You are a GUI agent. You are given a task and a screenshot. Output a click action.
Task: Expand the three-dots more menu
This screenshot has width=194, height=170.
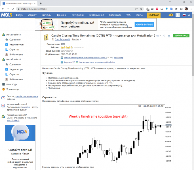(163, 15)
